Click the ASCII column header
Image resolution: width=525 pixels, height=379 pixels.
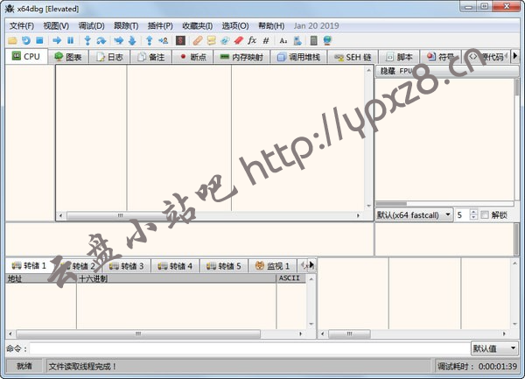coord(291,278)
